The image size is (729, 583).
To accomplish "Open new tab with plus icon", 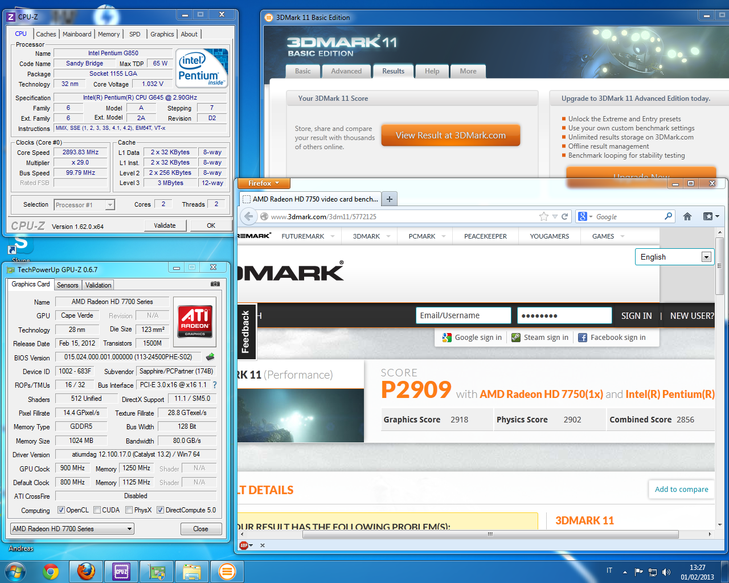I will [x=390, y=199].
